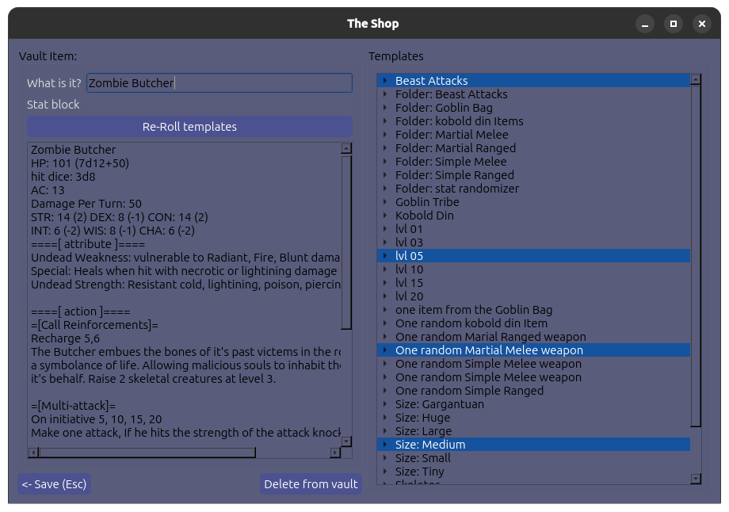Choose Folder: stat randomizer item
The height and width of the screenshot is (512, 729).
457,189
